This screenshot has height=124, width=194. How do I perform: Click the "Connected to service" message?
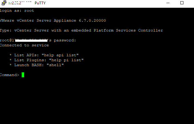point(24,45)
